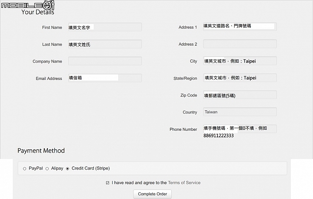Focus the Last Name input field
This screenshot has height=199, width=313.
105,44
